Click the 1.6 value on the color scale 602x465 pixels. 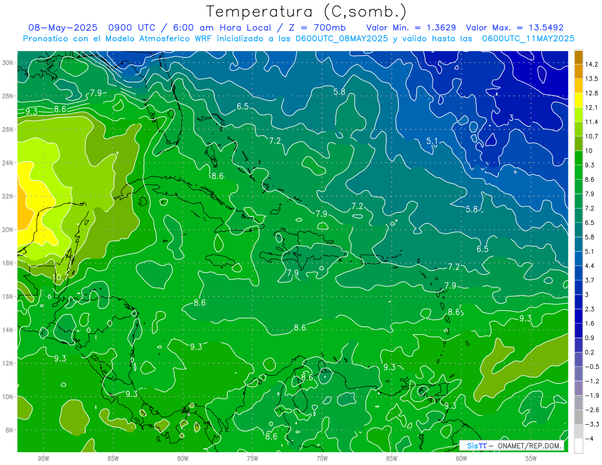591,324
